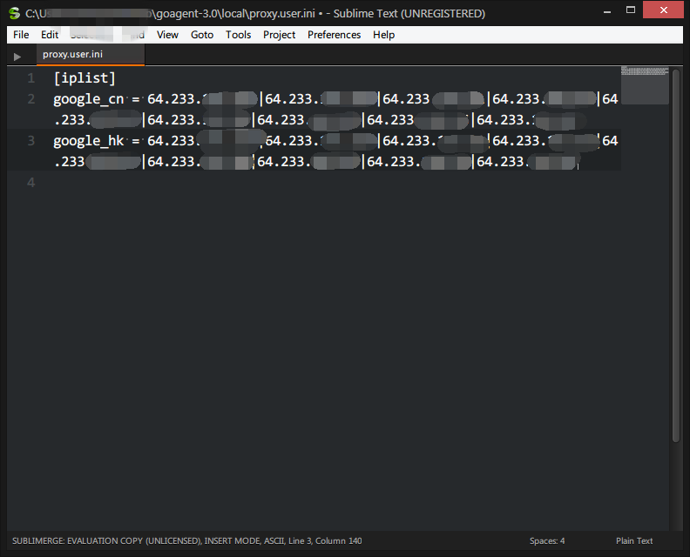Open the File menu

(x=21, y=35)
